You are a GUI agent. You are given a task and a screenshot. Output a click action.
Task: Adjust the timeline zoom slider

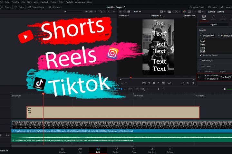(x=159, y=89)
